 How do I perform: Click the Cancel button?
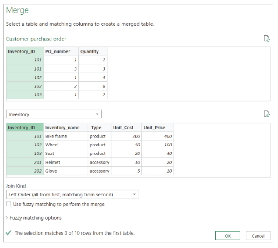[258, 236]
